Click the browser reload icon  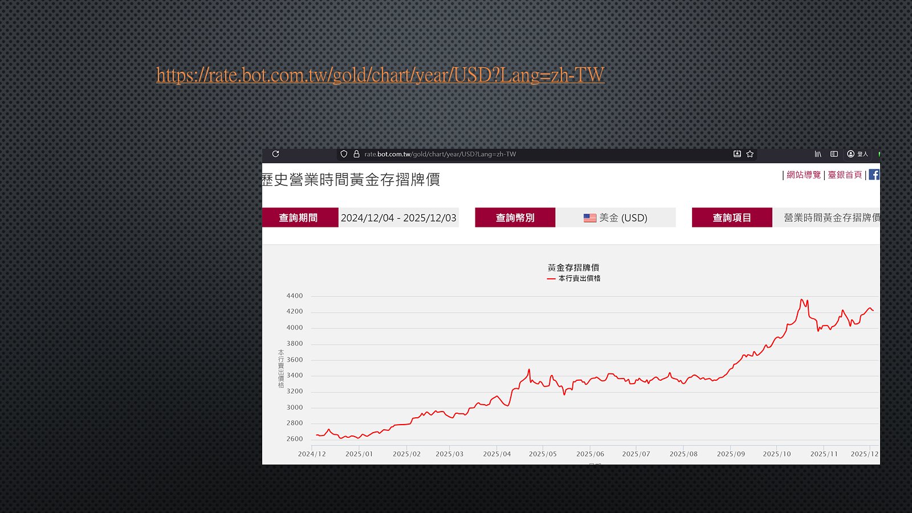tap(275, 154)
